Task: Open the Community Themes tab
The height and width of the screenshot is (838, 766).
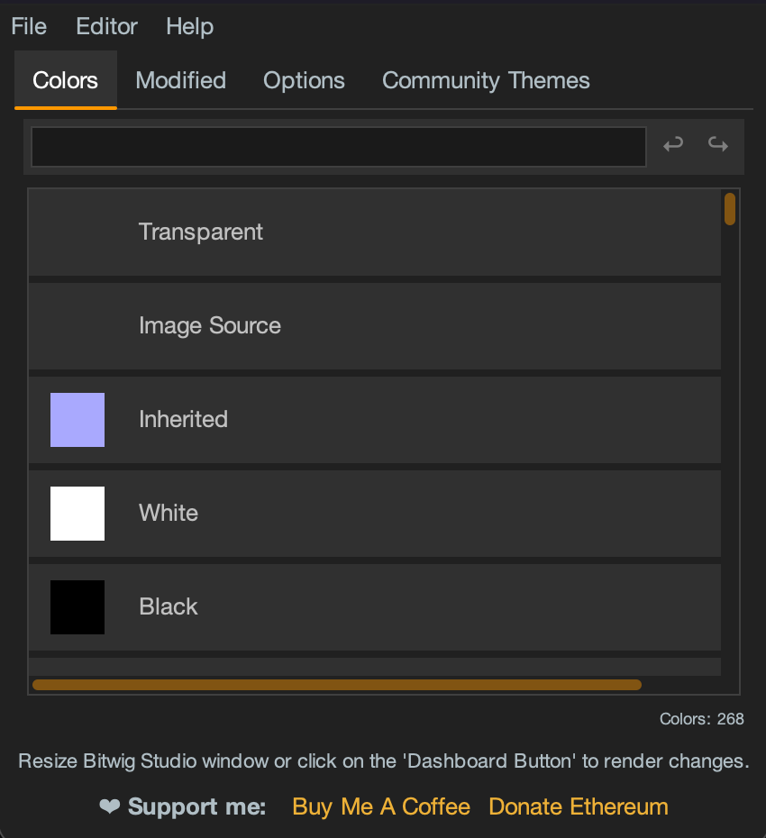Action: pyautogui.click(x=486, y=80)
